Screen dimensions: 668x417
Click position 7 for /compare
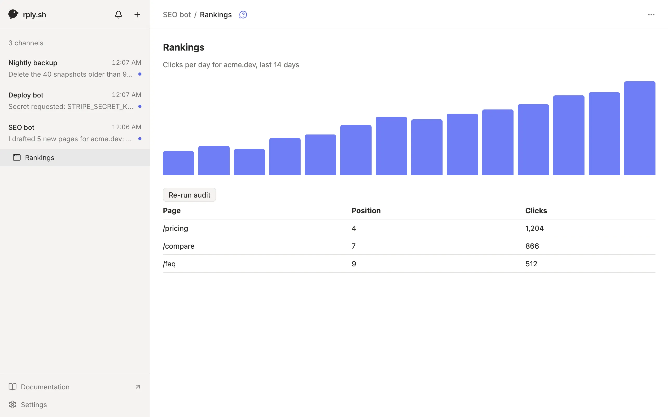(x=354, y=246)
